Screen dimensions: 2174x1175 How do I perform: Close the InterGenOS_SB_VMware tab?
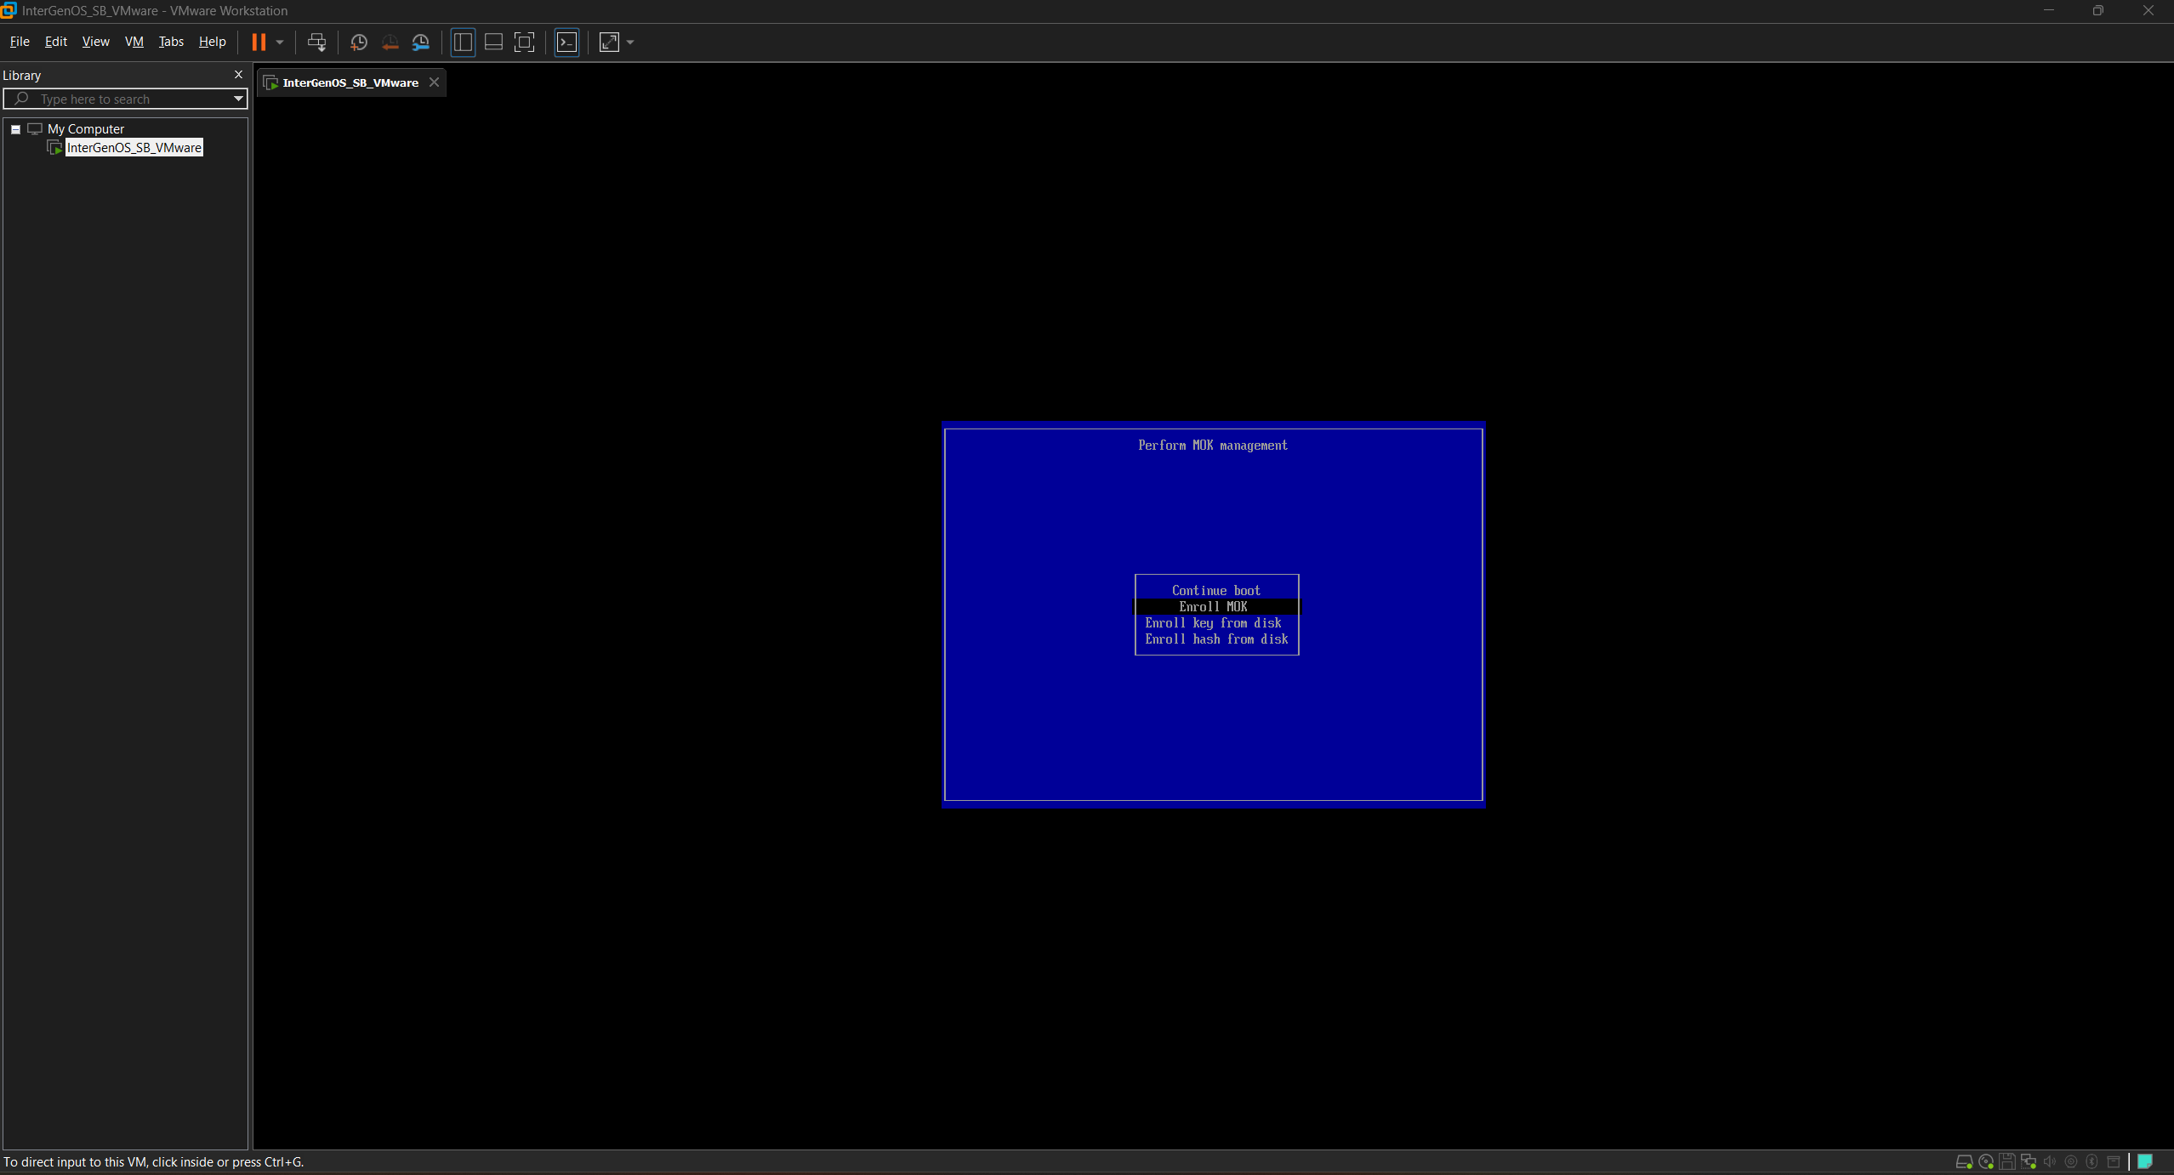click(434, 82)
